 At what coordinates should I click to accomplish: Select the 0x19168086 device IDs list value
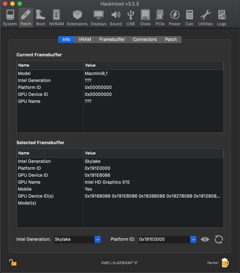152,196
